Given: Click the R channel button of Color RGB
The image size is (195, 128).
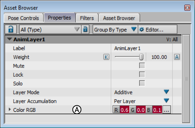Looking at the screenshot, I should point(116,110).
